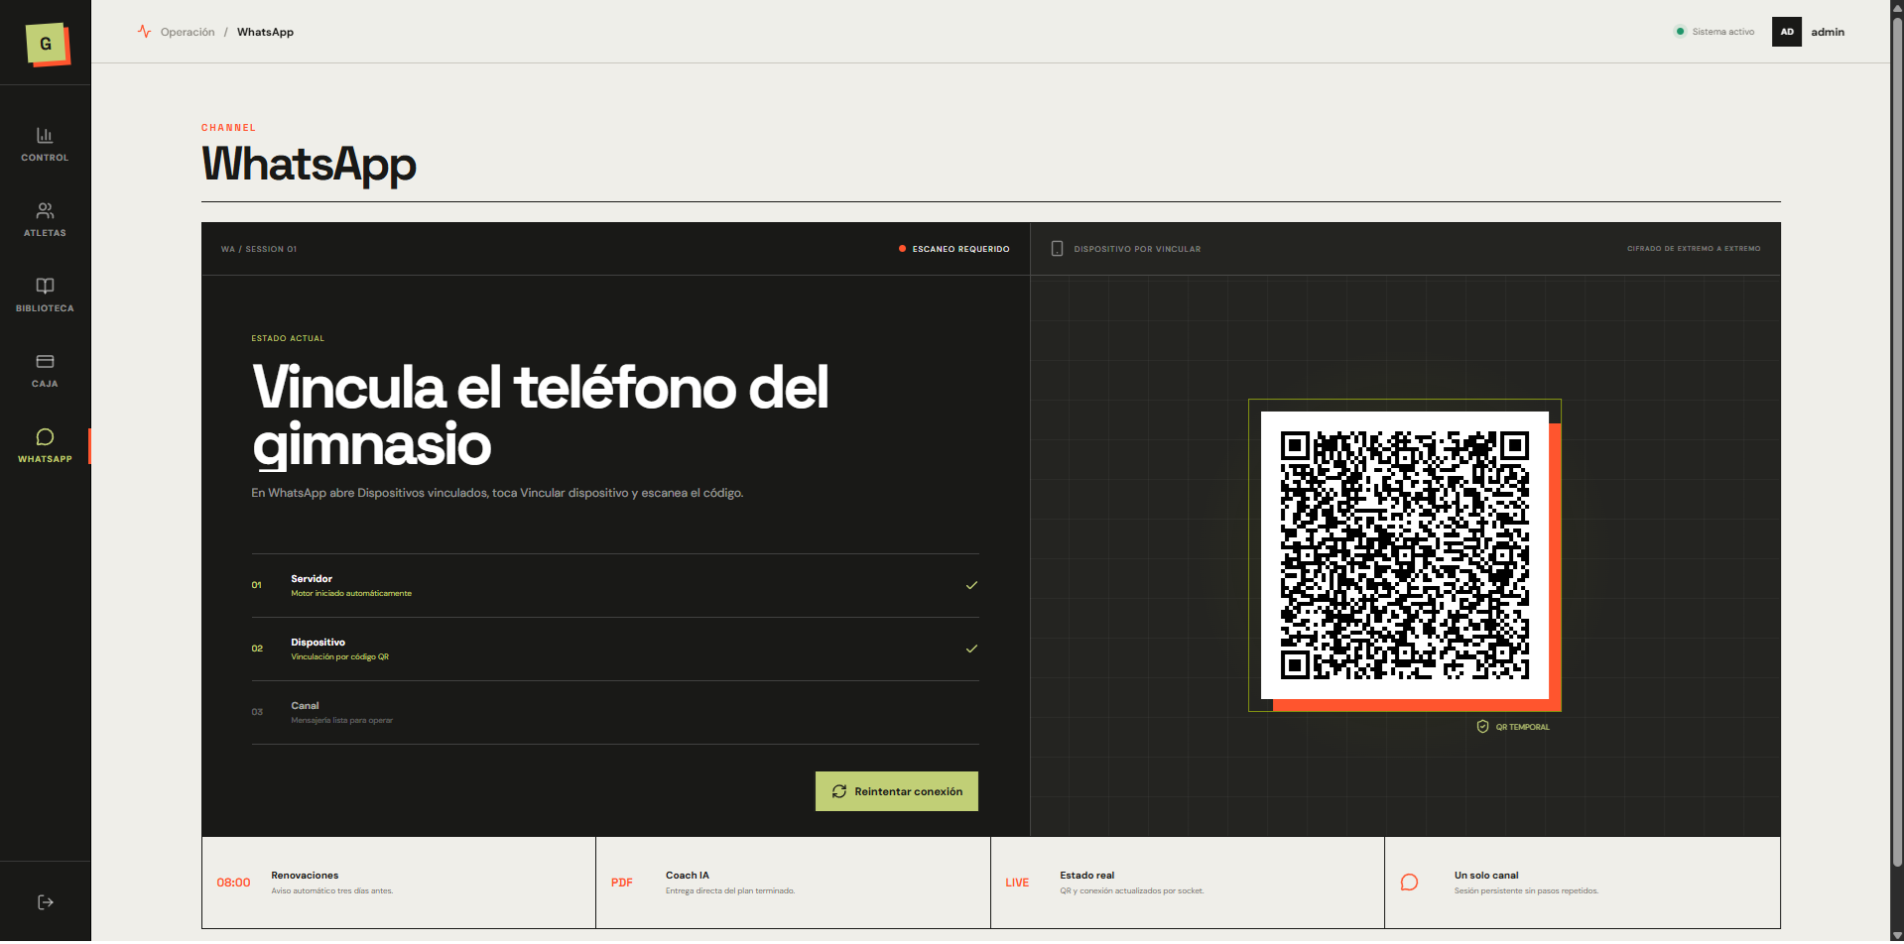1904x944 pixels.
Task: Click the BIBLIOTECA menu label
Action: [45, 308]
